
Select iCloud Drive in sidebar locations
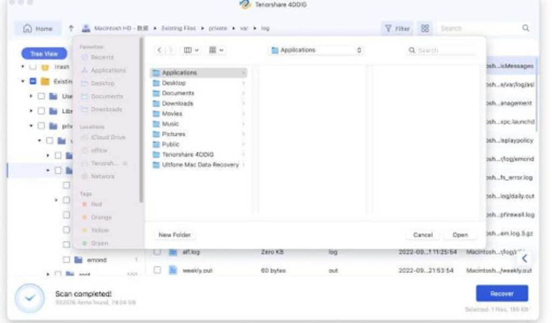pos(108,137)
